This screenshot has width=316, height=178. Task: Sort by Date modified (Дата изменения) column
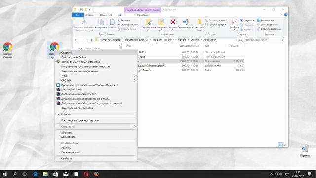click(x=190, y=46)
